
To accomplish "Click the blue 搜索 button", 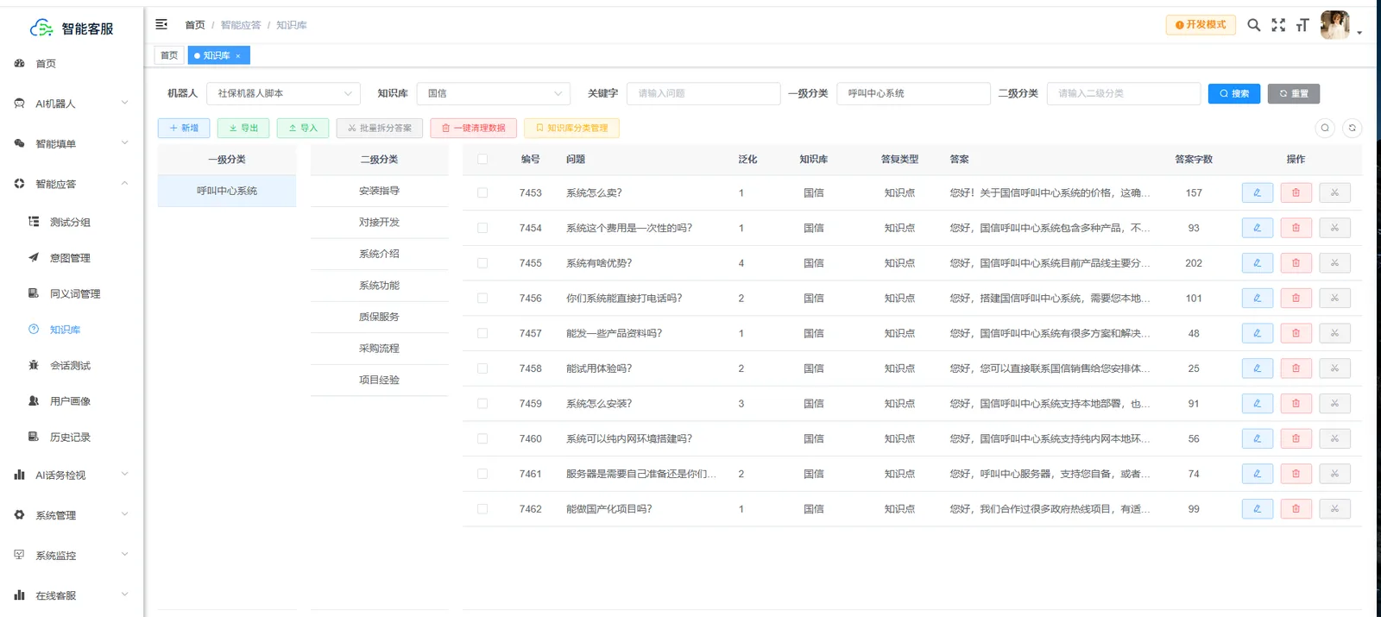I will 1234,93.
